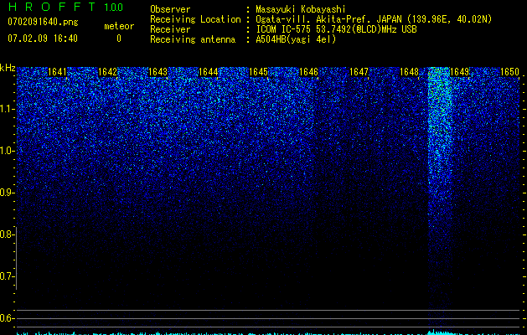Click the 1645 time marker
This screenshot has height=335, width=527.
pos(258,72)
